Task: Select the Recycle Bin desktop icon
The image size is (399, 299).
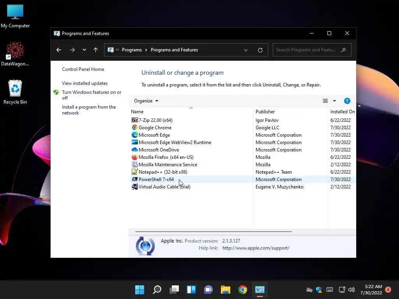Action: coord(15,92)
